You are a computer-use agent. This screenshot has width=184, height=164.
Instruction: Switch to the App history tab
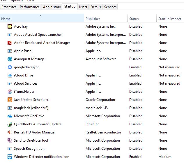click(52, 7)
